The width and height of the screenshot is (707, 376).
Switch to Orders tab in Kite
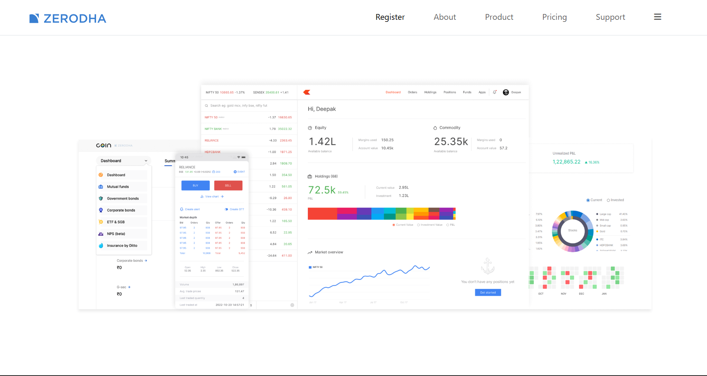(412, 92)
